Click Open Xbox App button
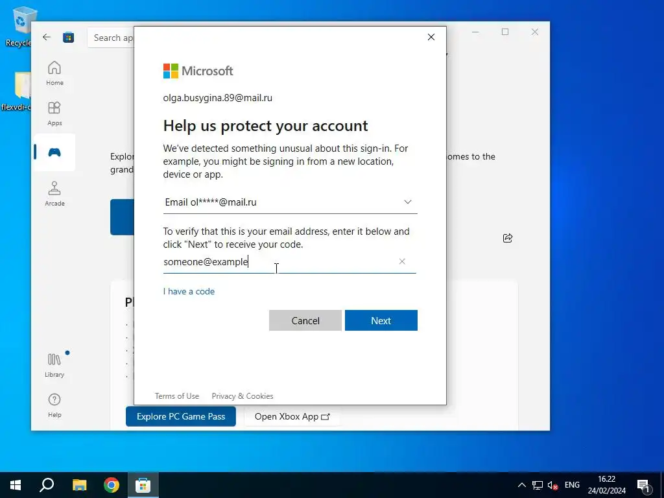Screen dimensions: 664x498 pos(292,416)
